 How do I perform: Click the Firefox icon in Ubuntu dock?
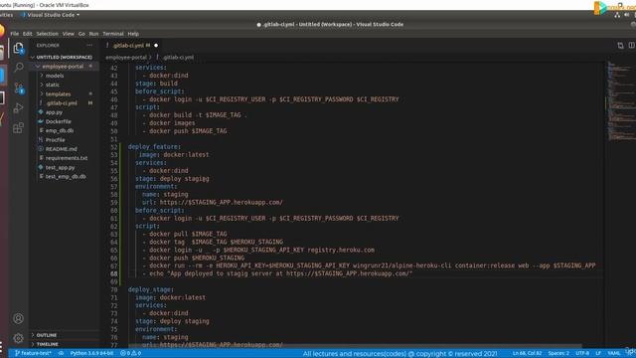point(2,31)
